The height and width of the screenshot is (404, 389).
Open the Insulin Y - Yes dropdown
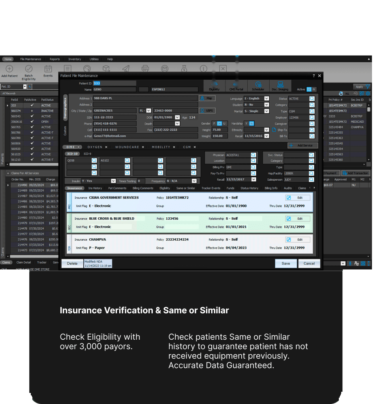[113, 181]
